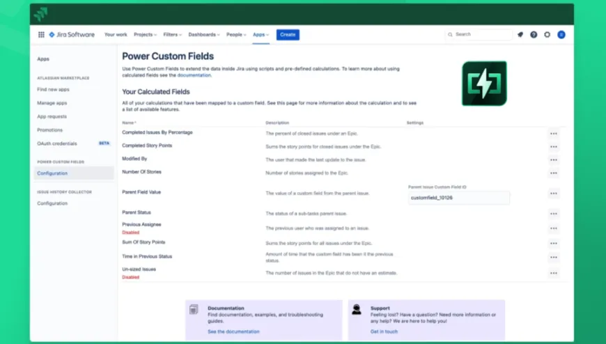Select the Modified By field name
The width and height of the screenshot is (606, 344).
pos(134,159)
